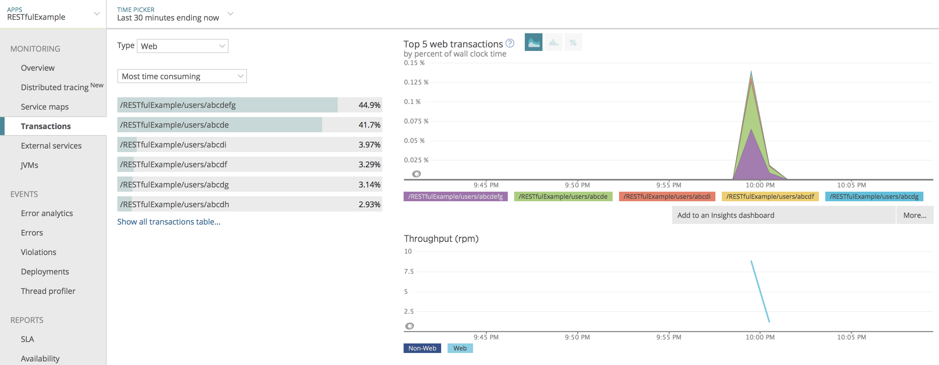Open the Type Web dropdown

click(182, 46)
